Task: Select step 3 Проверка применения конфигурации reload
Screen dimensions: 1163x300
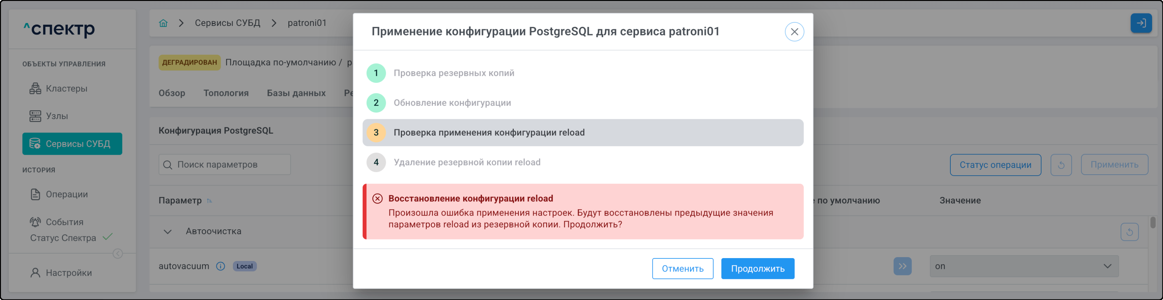Action: (582, 133)
